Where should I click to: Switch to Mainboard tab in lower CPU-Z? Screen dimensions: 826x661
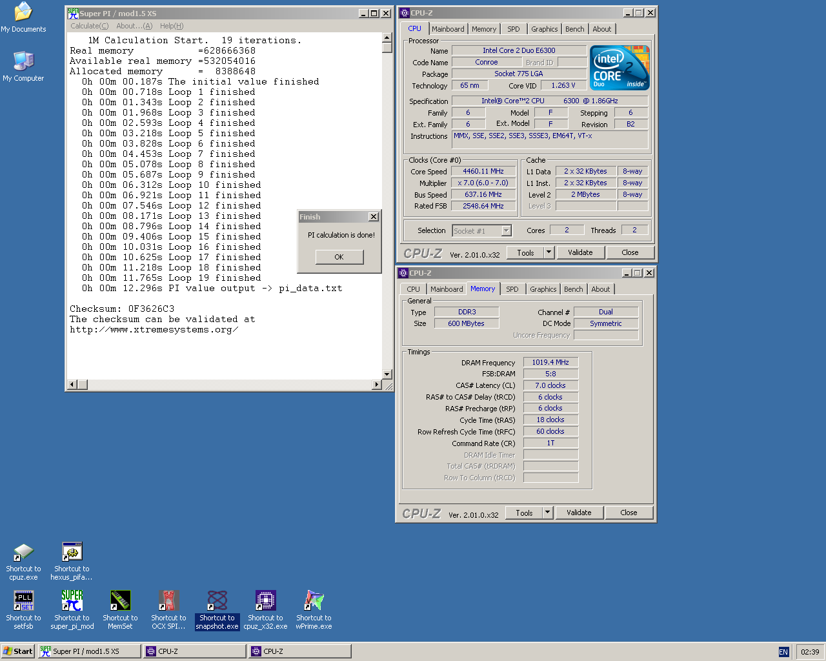click(447, 289)
